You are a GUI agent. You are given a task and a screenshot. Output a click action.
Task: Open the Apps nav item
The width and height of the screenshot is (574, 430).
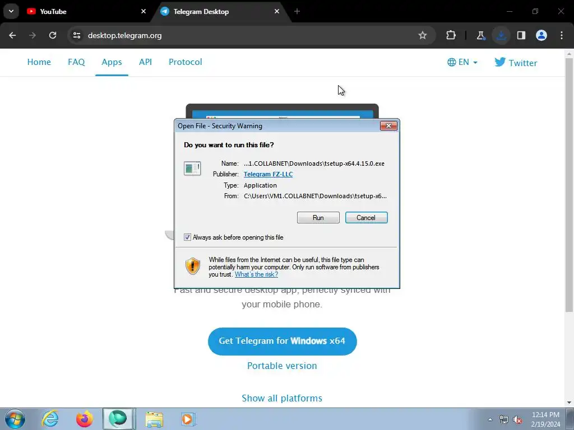112,62
